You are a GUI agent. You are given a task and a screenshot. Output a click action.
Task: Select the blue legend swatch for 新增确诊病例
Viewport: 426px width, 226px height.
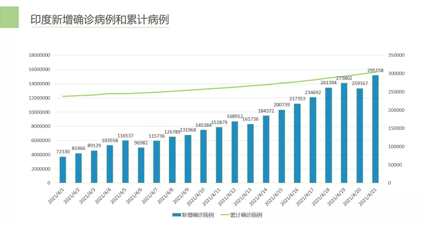coord(176,215)
